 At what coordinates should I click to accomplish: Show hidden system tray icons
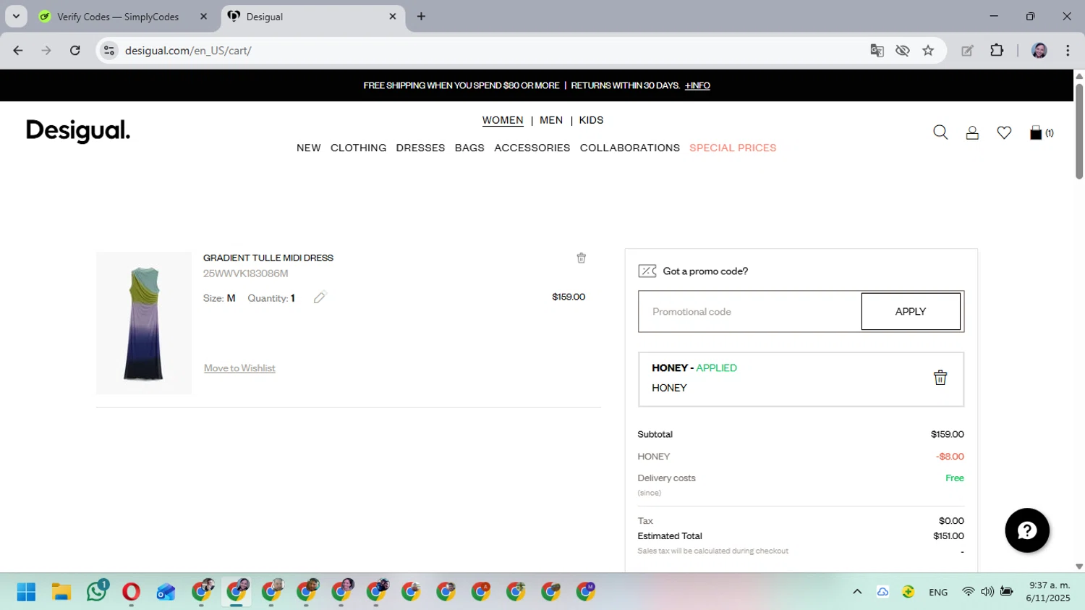(857, 592)
